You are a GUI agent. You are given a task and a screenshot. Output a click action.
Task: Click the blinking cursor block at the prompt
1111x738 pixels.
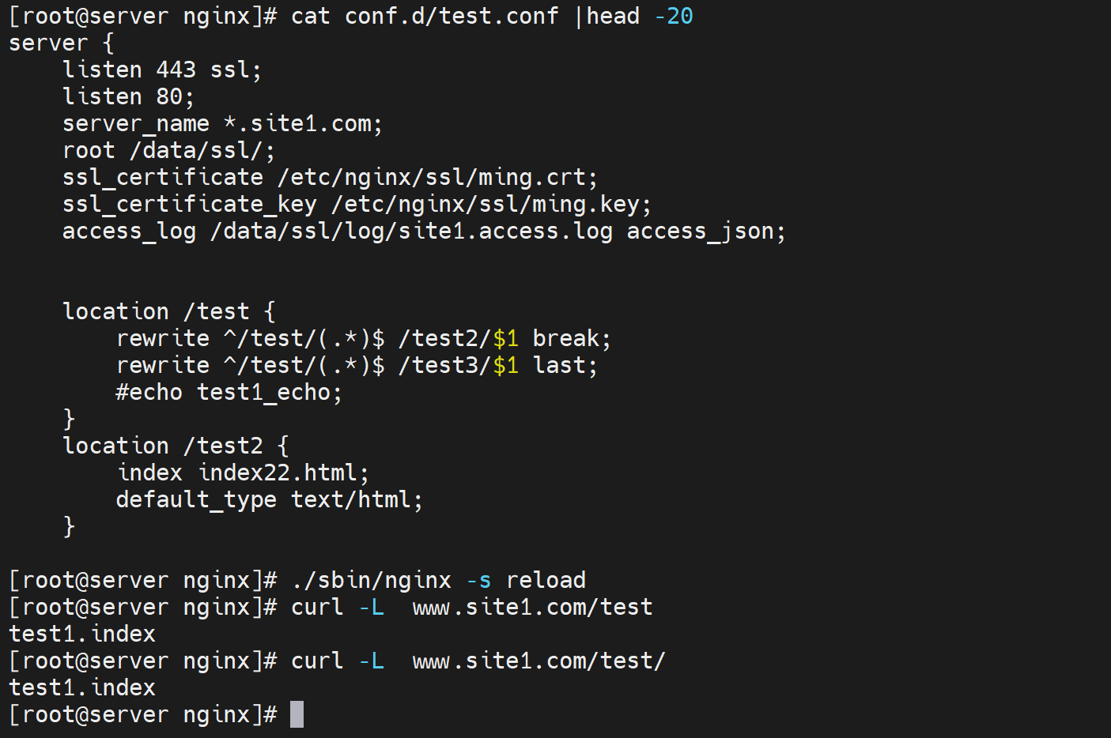click(x=297, y=714)
